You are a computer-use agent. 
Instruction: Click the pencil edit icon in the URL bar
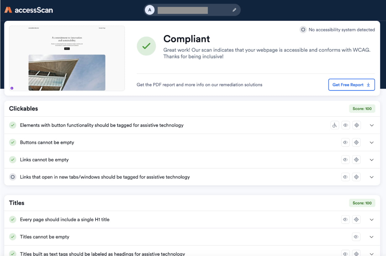[234, 10]
